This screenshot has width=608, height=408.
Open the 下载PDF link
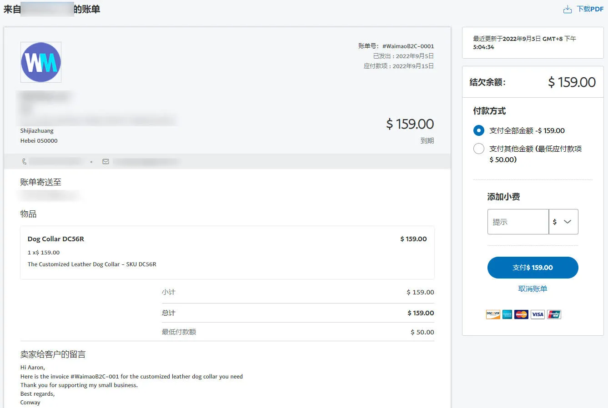pos(590,9)
